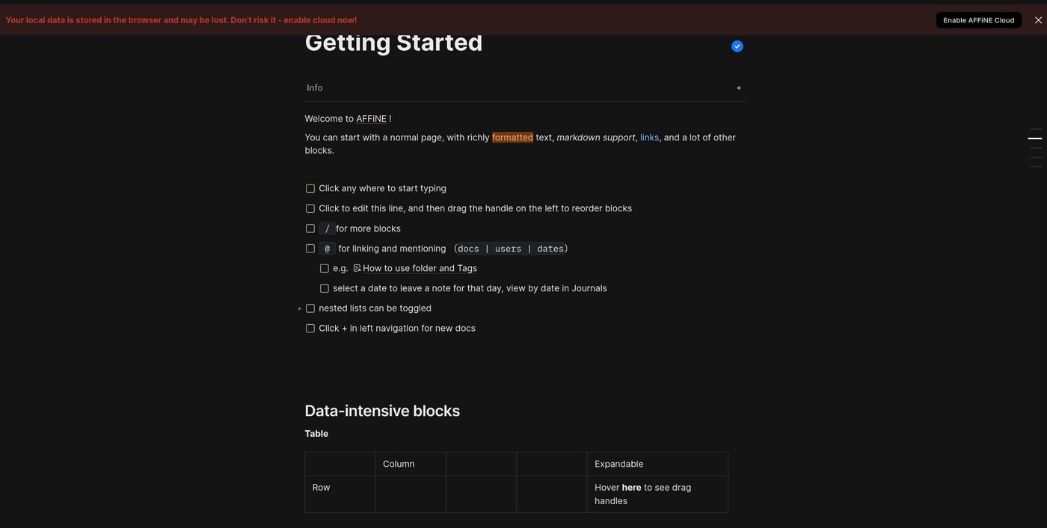Check the "select a date" Journals item
Image resolution: width=1047 pixels, height=528 pixels.
pyautogui.click(x=325, y=289)
